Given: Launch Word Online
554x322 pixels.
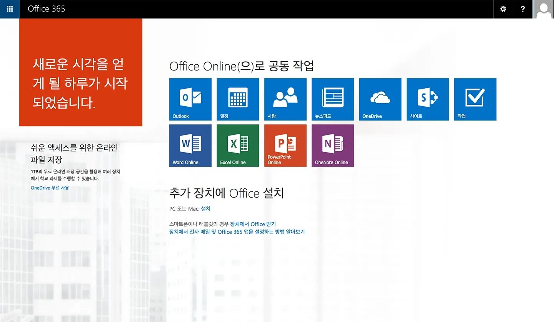Looking at the screenshot, I should click(x=190, y=146).
